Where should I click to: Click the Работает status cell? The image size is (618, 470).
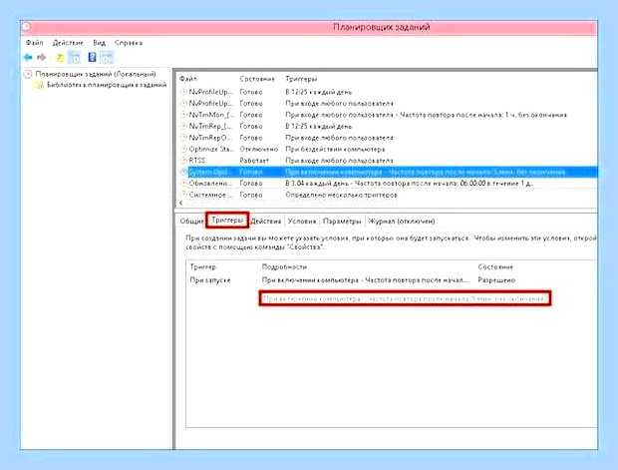click(254, 161)
